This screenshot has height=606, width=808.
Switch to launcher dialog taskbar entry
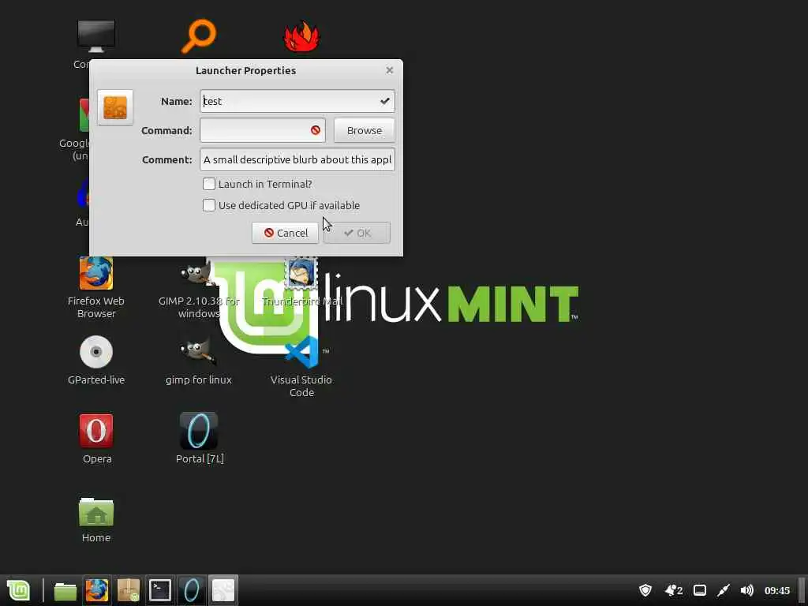(223, 590)
